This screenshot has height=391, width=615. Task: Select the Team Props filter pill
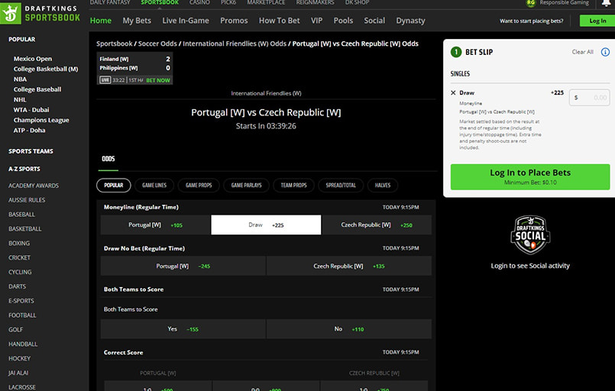tap(294, 185)
